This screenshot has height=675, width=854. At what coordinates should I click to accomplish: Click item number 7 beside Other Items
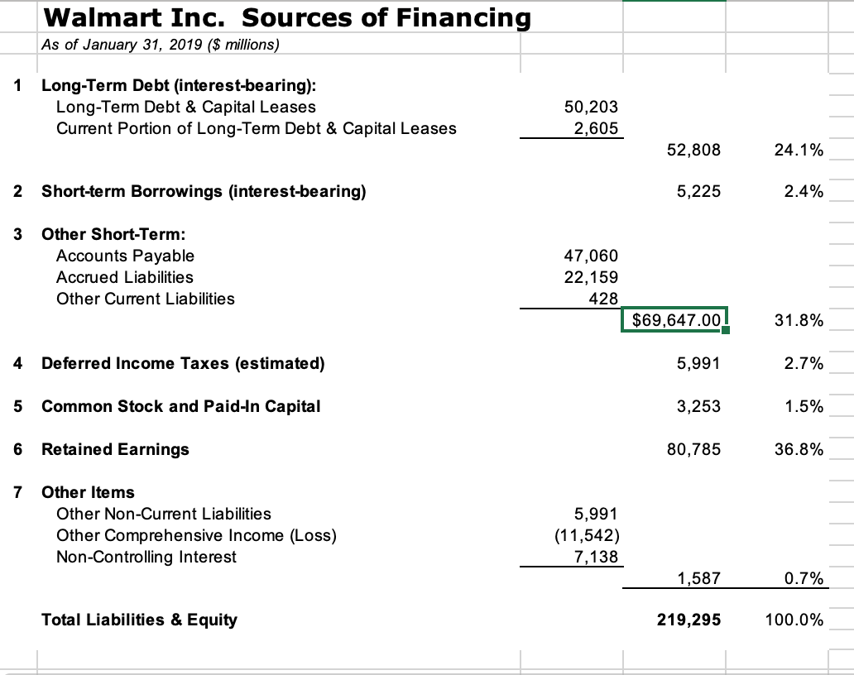(x=18, y=493)
